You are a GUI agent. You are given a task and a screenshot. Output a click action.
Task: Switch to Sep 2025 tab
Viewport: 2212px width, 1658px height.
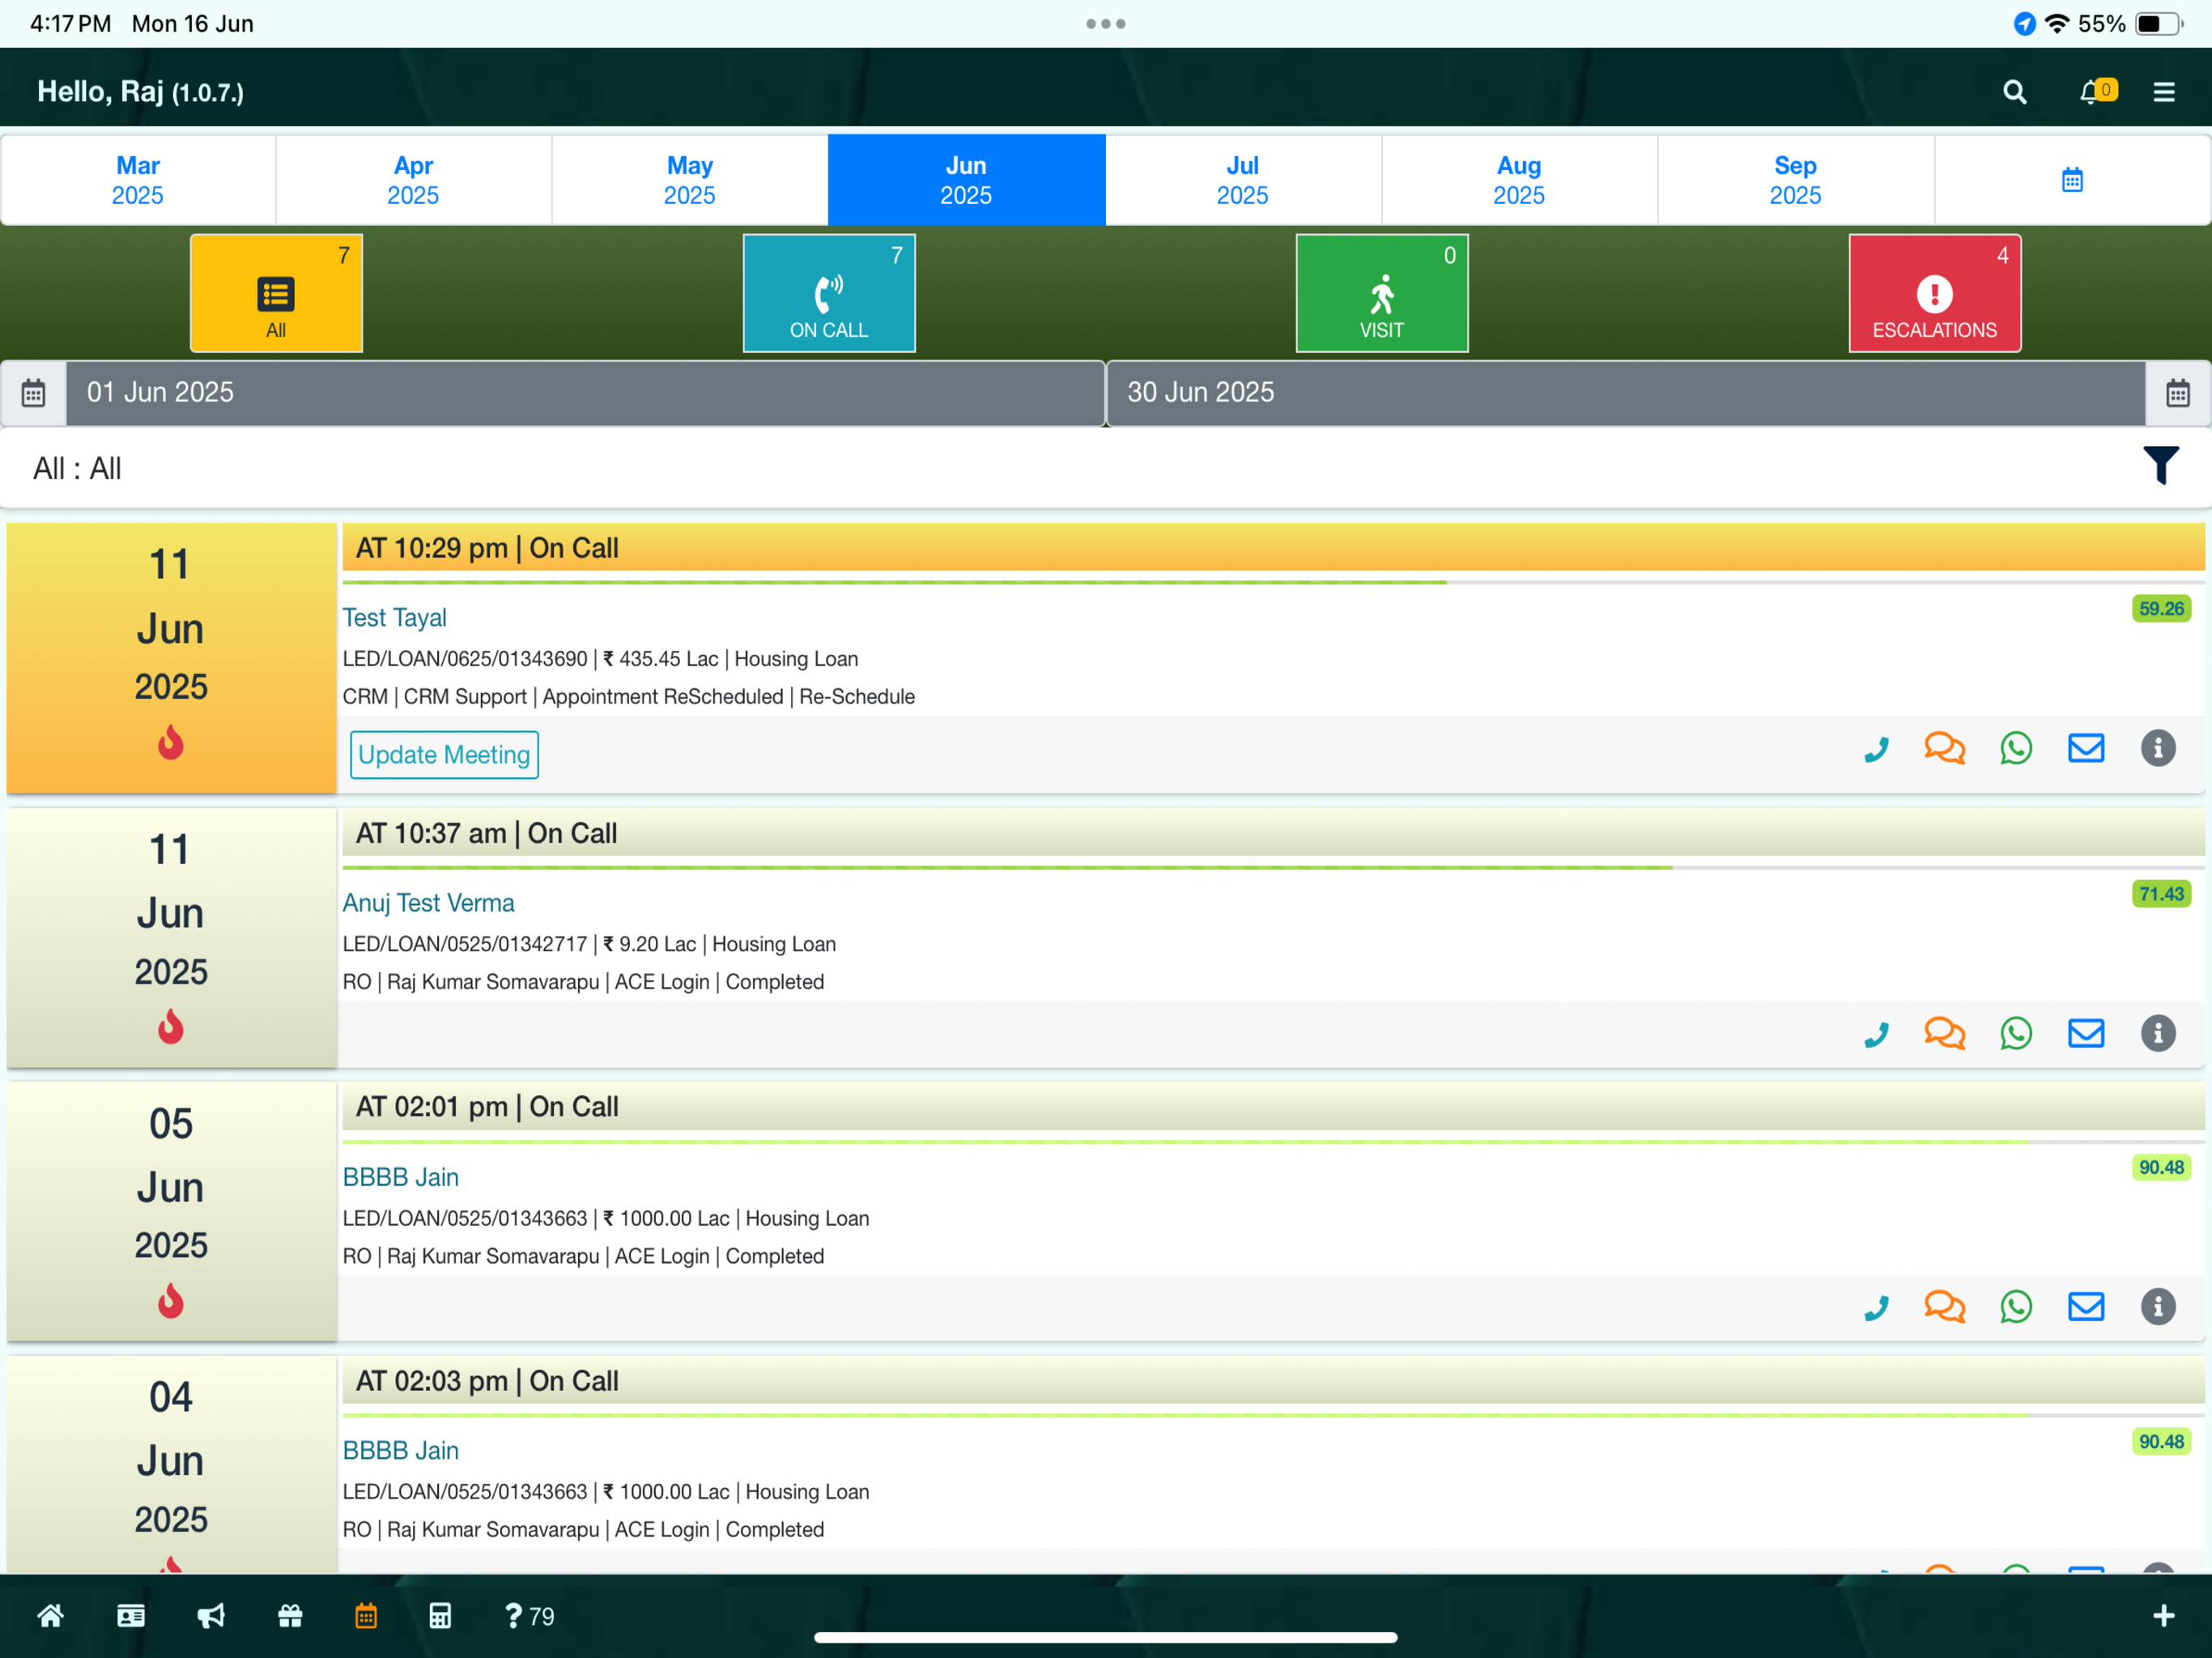(x=1796, y=180)
